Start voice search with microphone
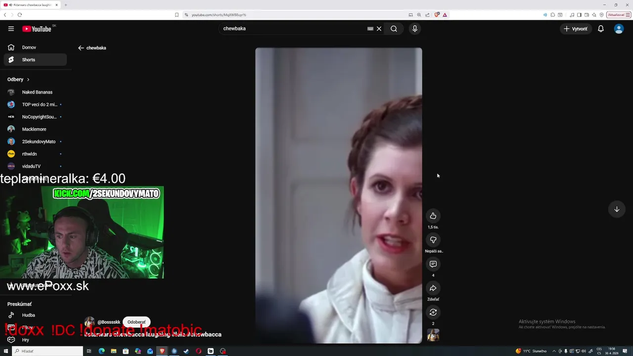Image resolution: width=633 pixels, height=356 pixels. tap(415, 29)
